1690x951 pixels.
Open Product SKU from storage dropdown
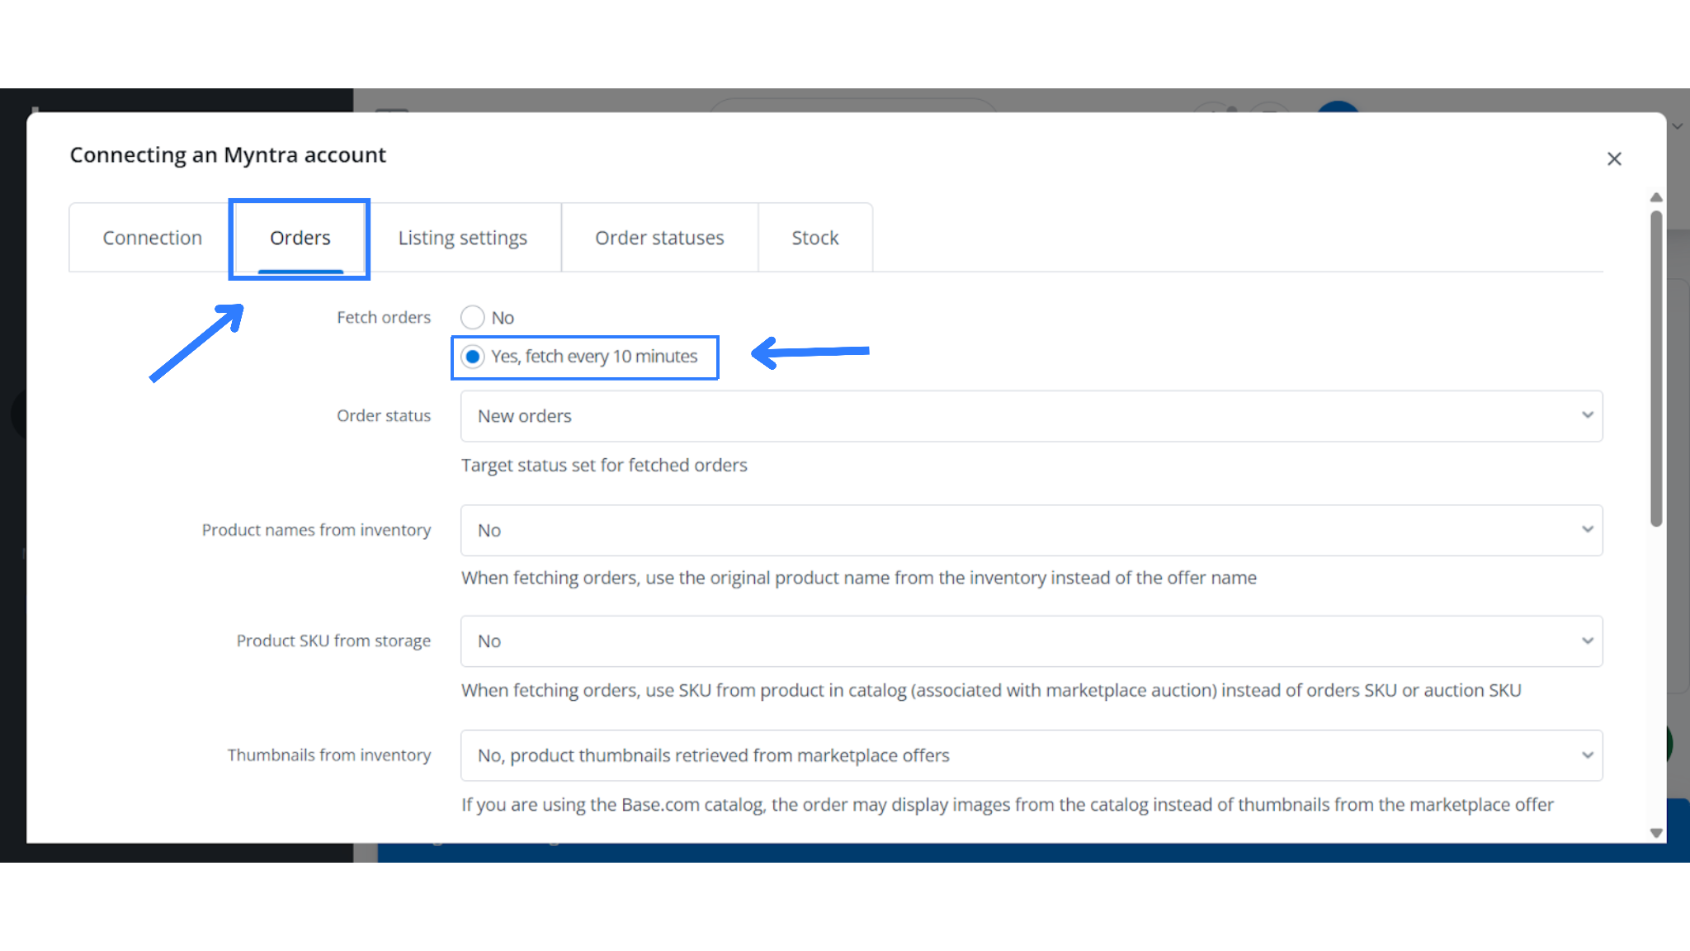pyautogui.click(x=1030, y=641)
